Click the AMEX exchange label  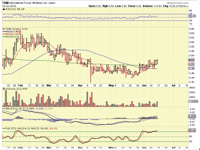tap(52, 3)
